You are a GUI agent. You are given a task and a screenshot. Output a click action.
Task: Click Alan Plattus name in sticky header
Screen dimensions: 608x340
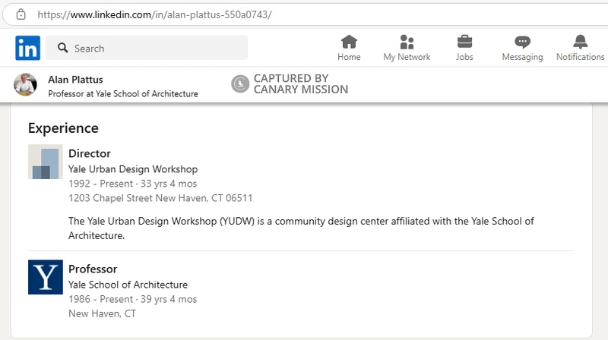click(x=75, y=80)
